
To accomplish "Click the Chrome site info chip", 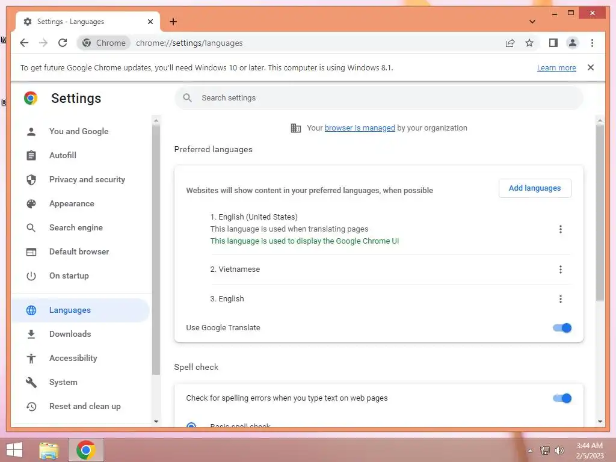I will click(x=103, y=43).
